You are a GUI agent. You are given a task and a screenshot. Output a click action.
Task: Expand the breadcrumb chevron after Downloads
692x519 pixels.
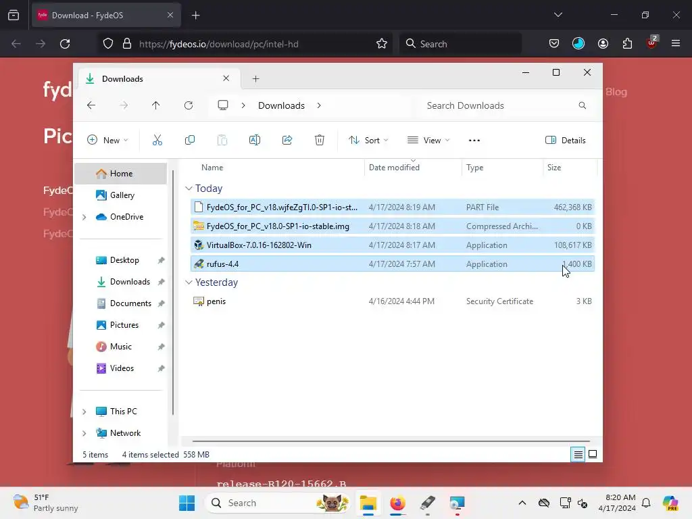pos(319,105)
